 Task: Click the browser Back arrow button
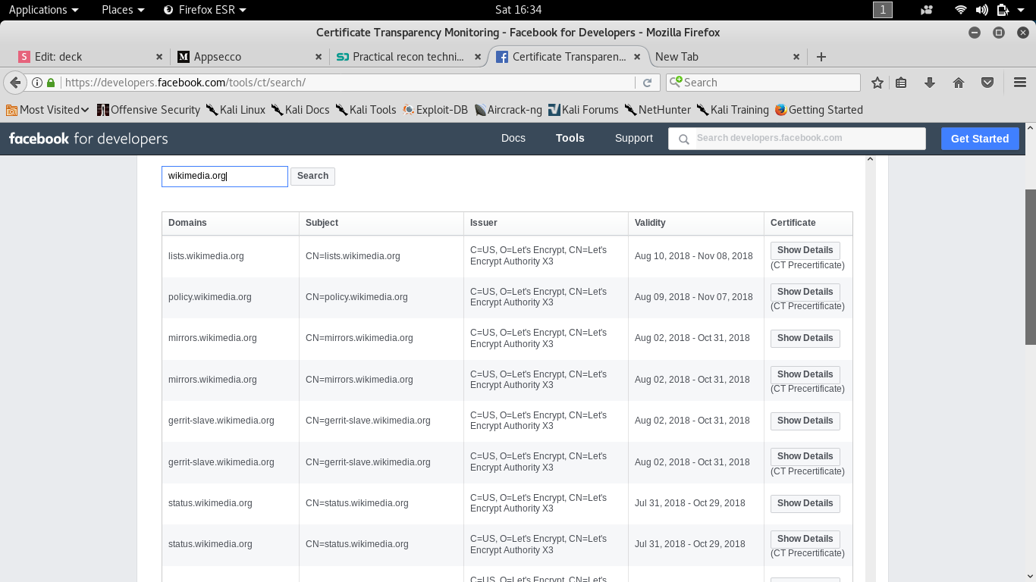tap(15, 83)
